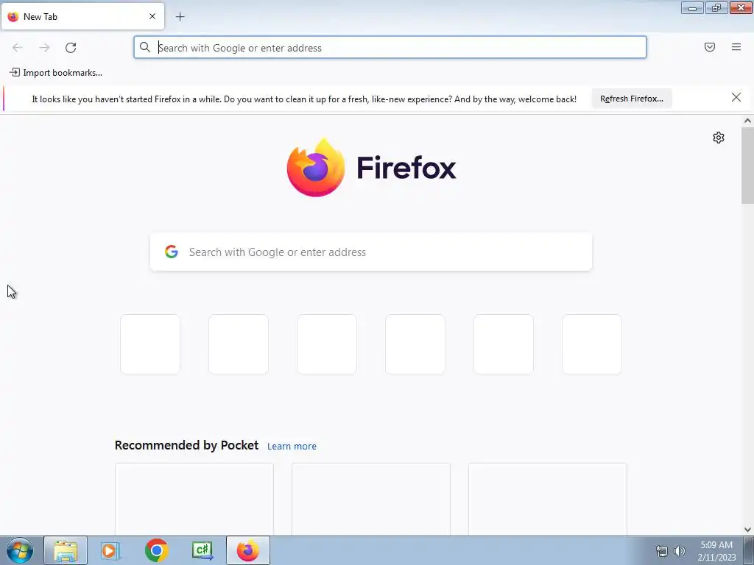Click the magnifier icon in address bar
The height and width of the screenshot is (565, 754).
point(145,47)
